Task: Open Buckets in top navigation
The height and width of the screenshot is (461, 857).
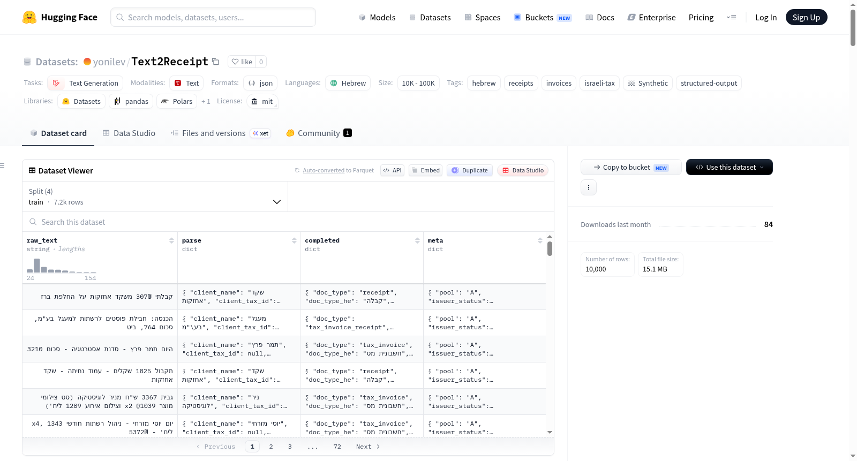Action: pos(543,17)
